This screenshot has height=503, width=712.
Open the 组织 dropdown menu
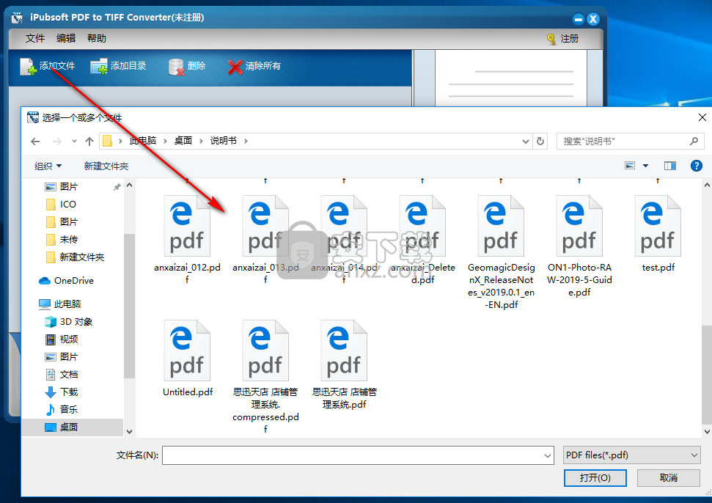click(x=48, y=166)
